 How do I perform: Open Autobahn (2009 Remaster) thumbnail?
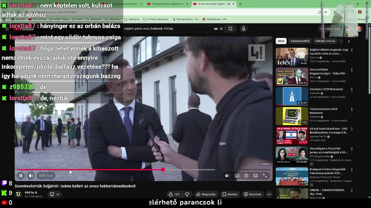pyautogui.click(x=292, y=96)
